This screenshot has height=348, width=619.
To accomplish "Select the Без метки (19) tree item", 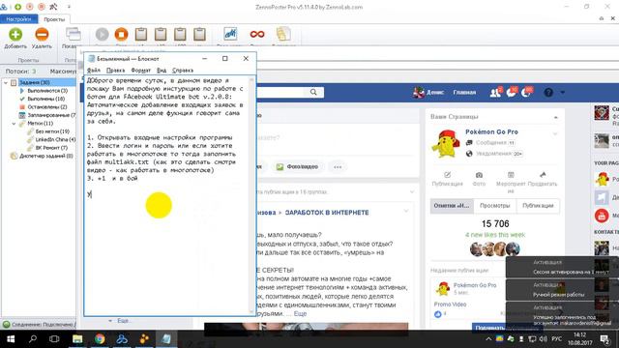I will 52,131.
